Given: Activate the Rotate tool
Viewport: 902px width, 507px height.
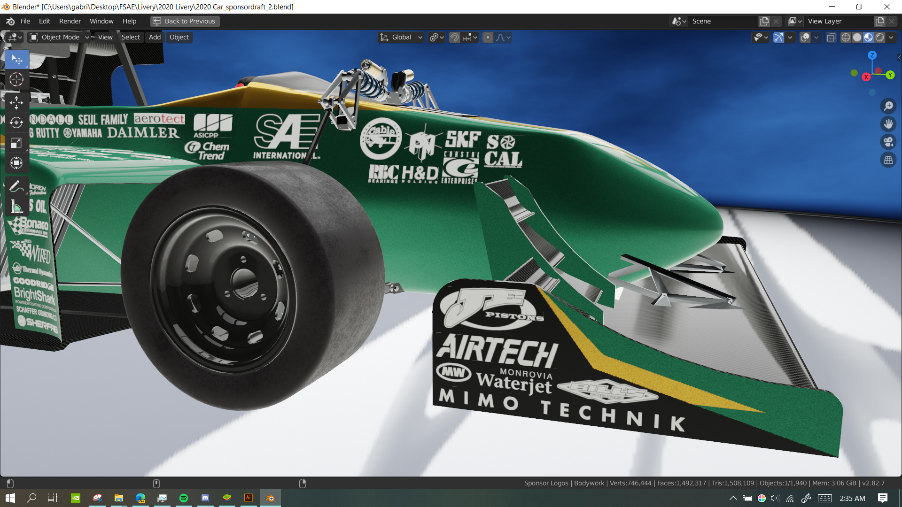Looking at the screenshot, I should [x=17, y=123].
